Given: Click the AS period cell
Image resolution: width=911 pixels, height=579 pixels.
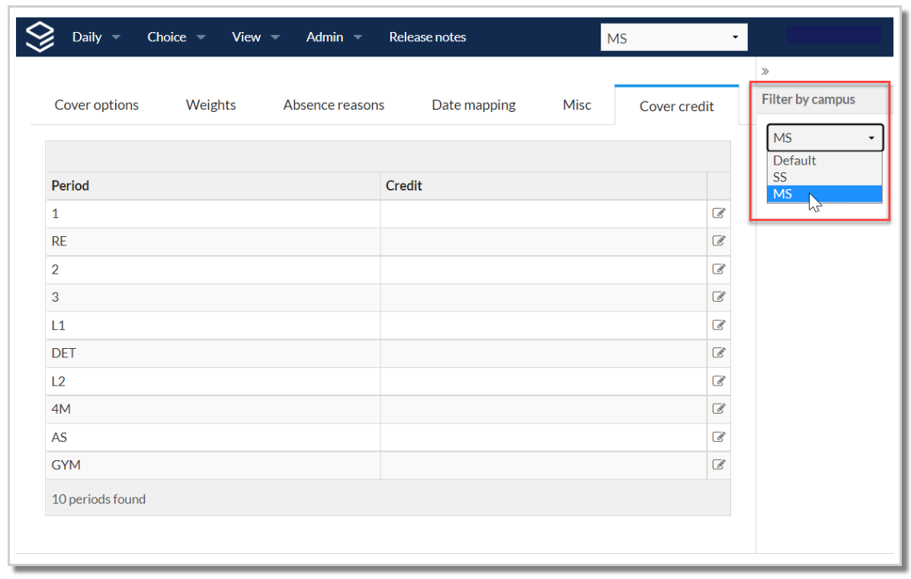Looking at the screenshot, I should 213,437.
